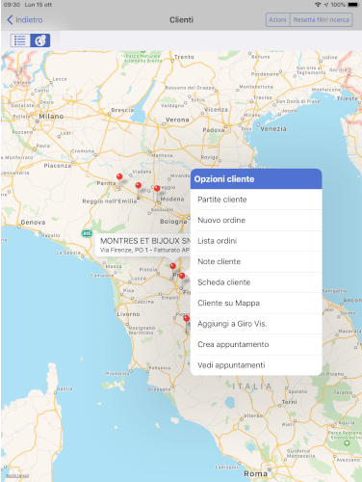Open Scheda cliente entry
The image size is (362, 482).
click(256, 282)
